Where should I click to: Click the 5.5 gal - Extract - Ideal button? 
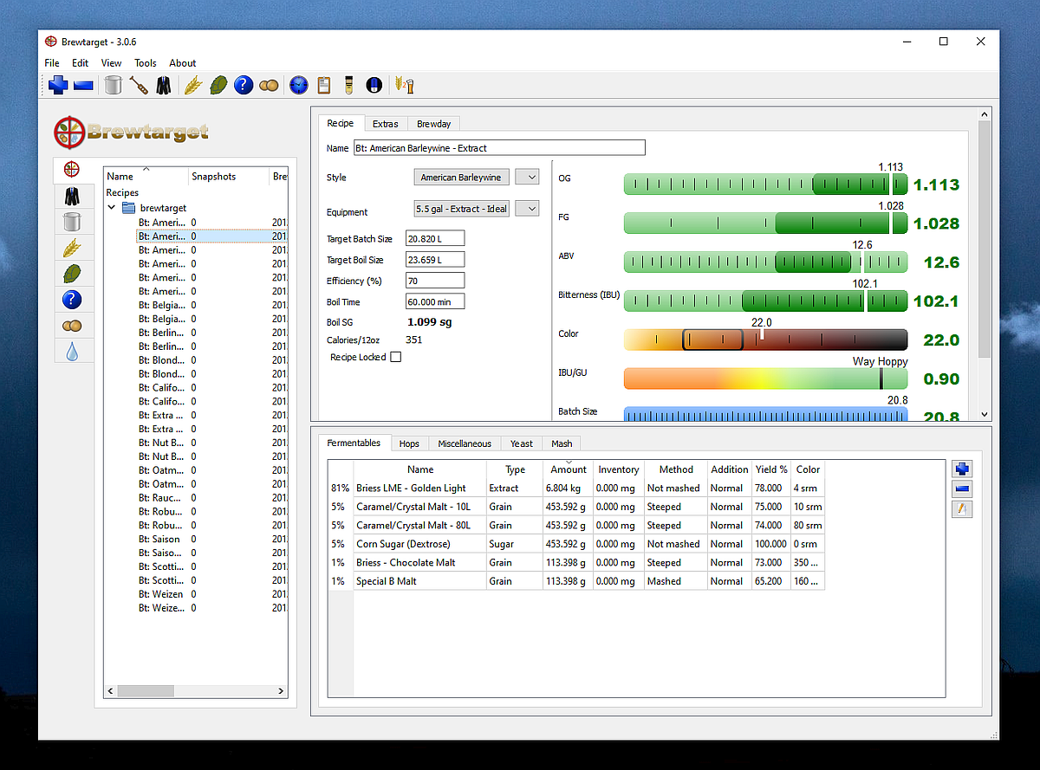pyautogui.click(x=461, y=209)
